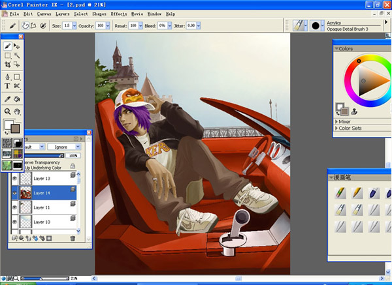The width and height of the screenshot is (392, 285).
Task: Select the Dropper tool
Action: (8, 99)
